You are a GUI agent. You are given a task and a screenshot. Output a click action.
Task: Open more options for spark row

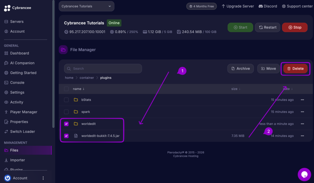[x=302, y=112]
